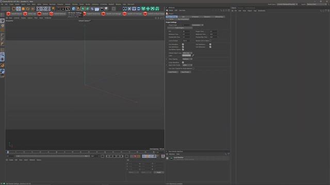Select the Move tool
The image size is (330, 185).
coord(19,9)
